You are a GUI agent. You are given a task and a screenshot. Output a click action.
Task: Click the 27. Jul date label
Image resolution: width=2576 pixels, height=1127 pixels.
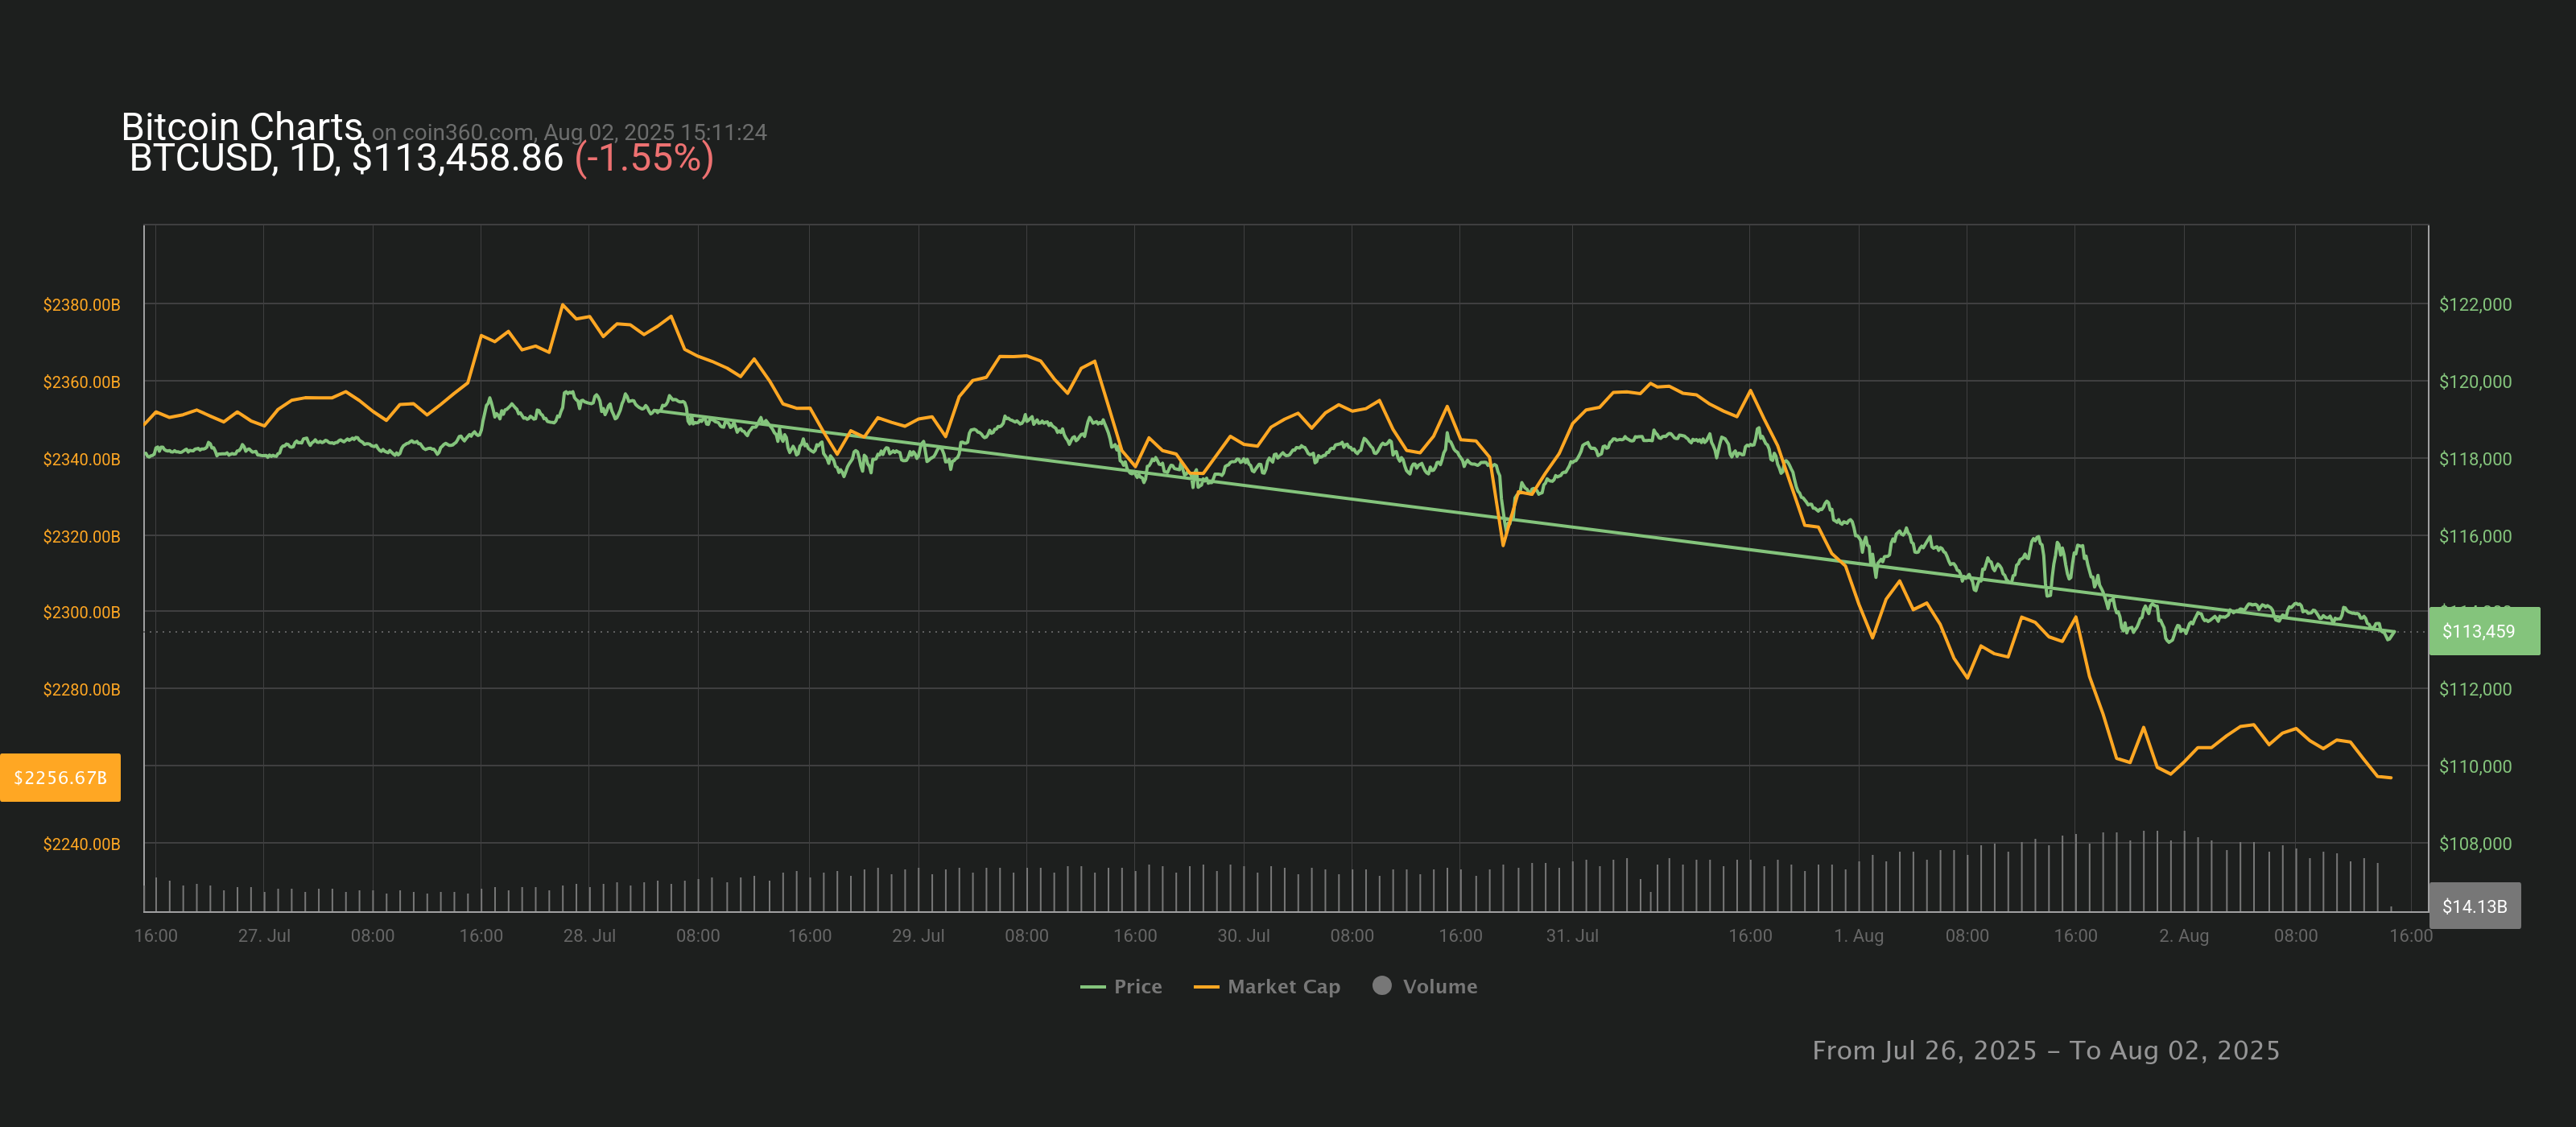pyautogui.click(x=264, y=935)
